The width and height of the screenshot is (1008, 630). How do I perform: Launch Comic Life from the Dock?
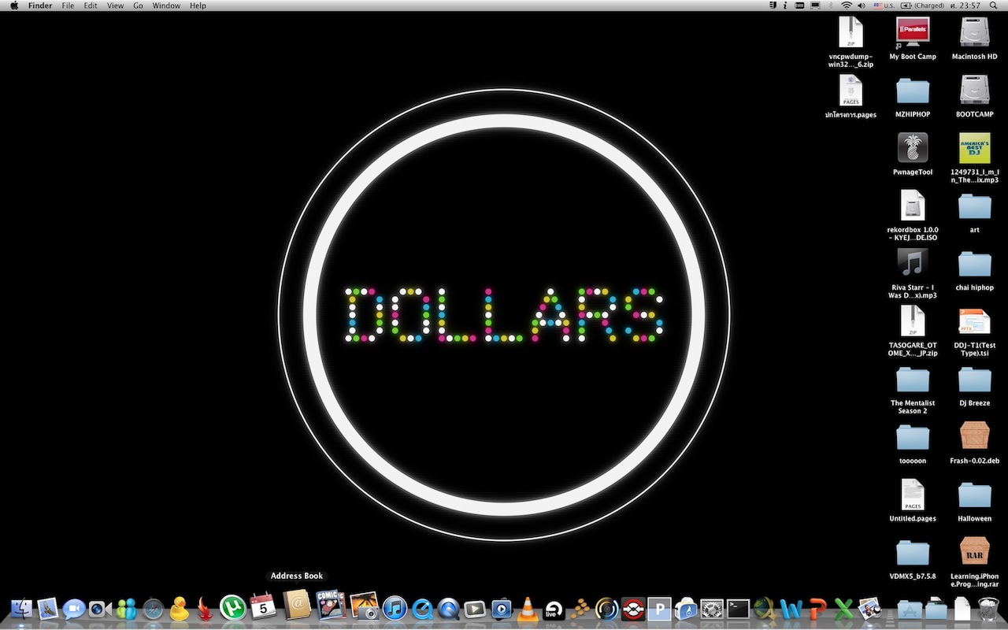[x=331, y=605]
